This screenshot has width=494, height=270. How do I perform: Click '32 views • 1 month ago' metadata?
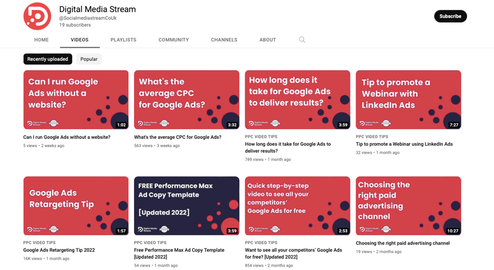coord(378,153)
